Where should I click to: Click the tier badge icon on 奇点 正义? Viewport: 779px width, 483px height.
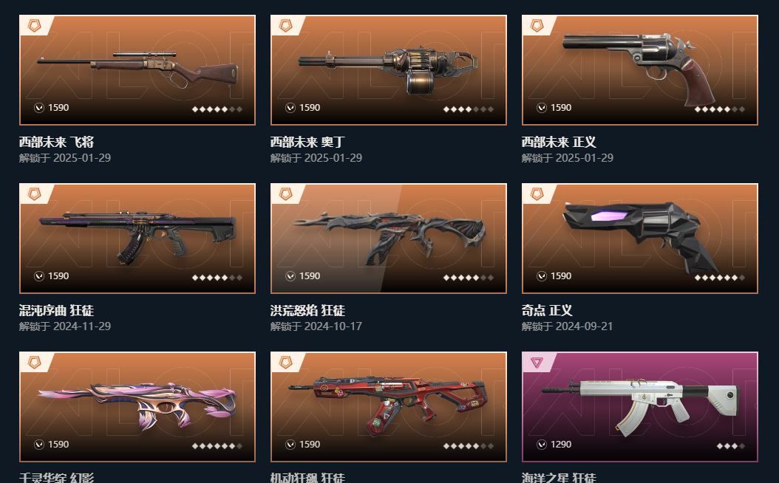537,194
